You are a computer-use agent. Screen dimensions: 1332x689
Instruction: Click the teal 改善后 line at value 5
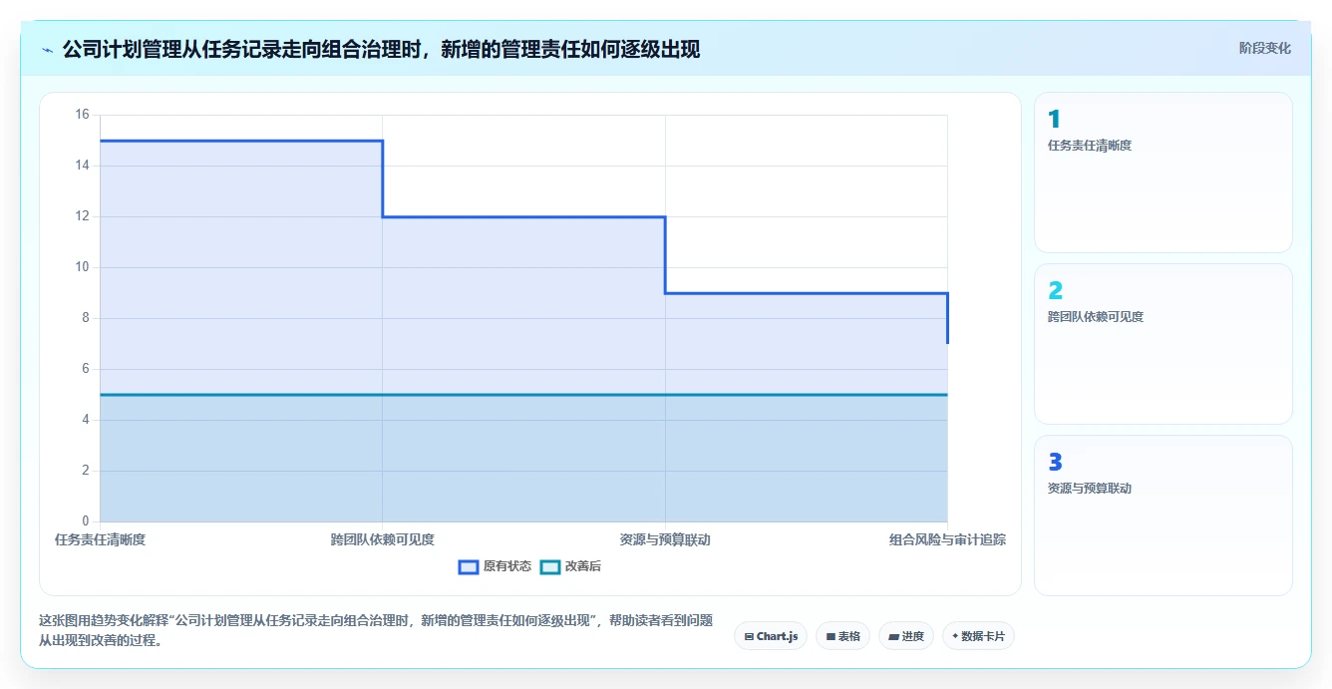click(x=523, y=395)
